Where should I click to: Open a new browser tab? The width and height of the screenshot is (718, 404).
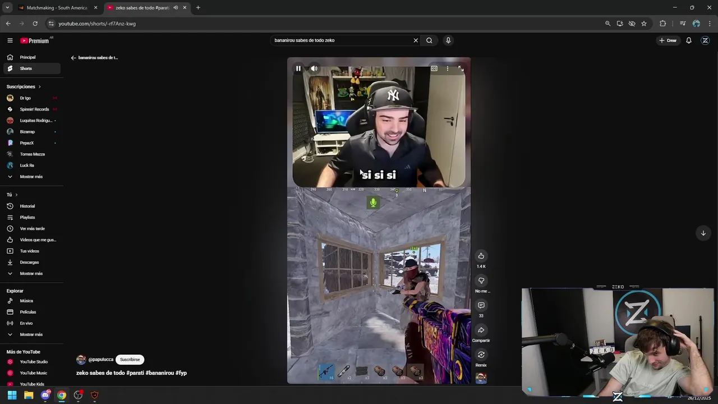pos(198,8)
